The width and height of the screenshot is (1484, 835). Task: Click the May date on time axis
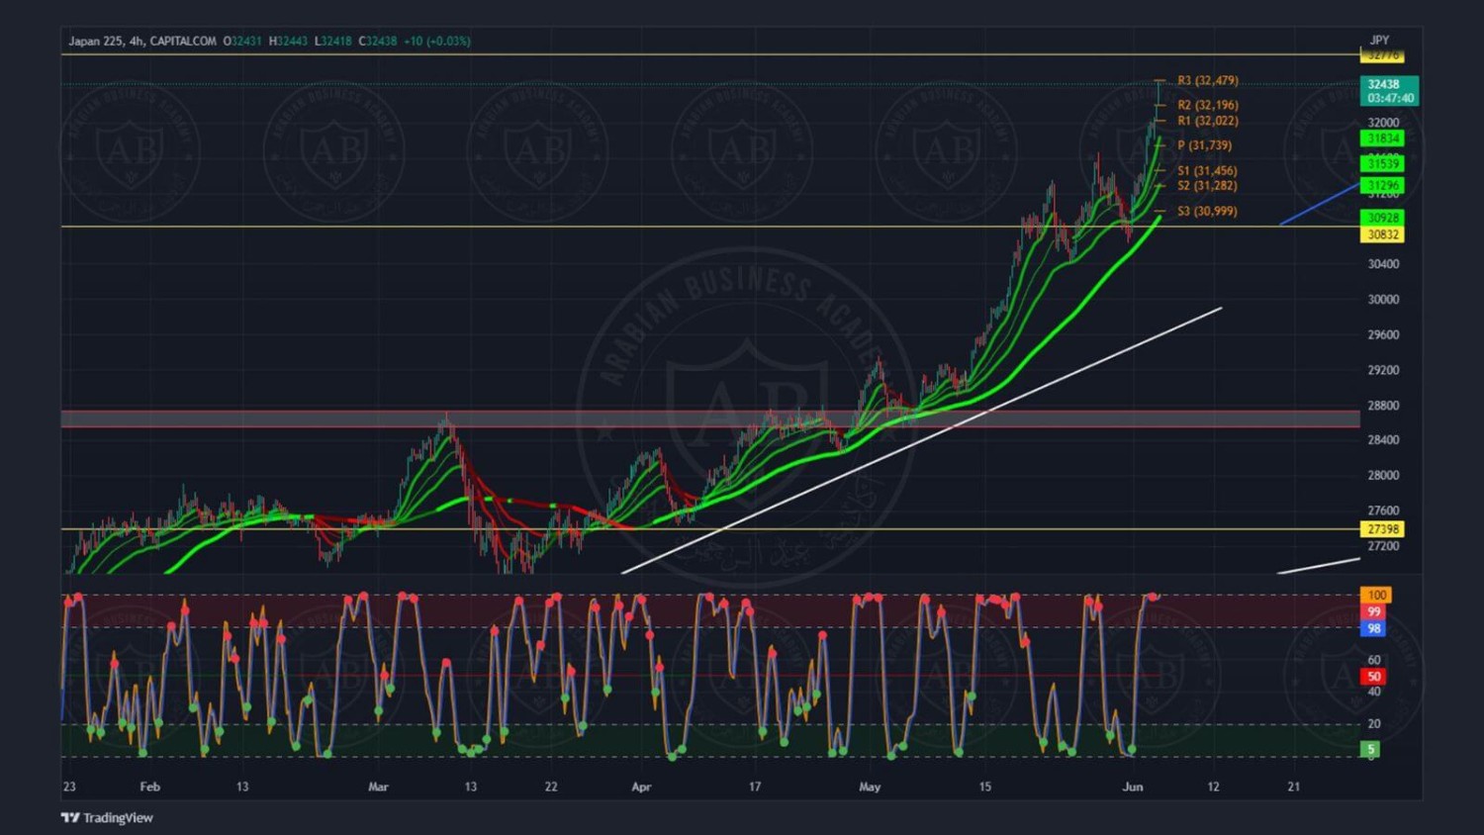pos(870,787)
